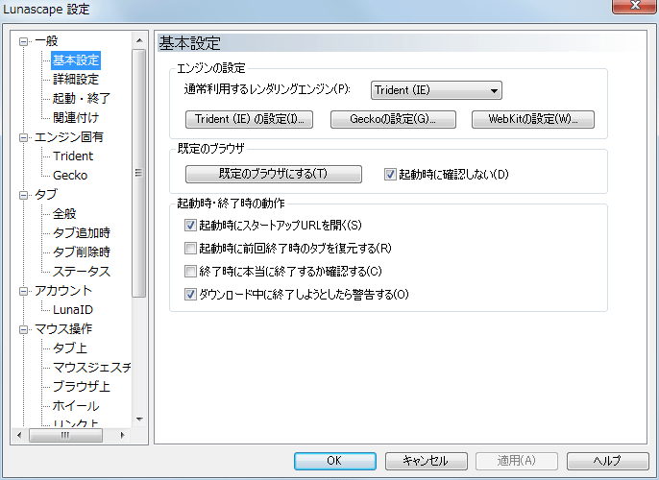This screenshot has width=659, height=480.
Task: Open ブラウザ上 mouse settings
Action: coord(82,386)
